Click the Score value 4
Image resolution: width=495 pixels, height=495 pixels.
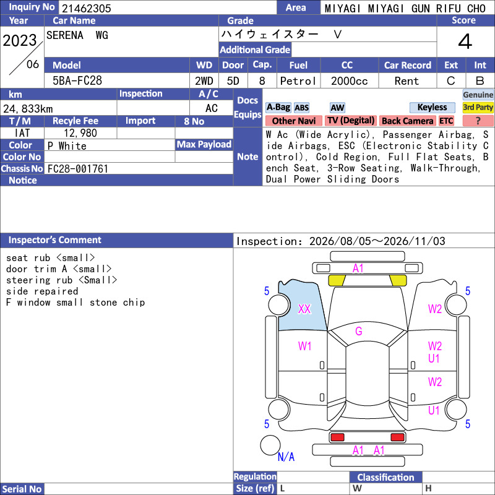tap(465, 41)
